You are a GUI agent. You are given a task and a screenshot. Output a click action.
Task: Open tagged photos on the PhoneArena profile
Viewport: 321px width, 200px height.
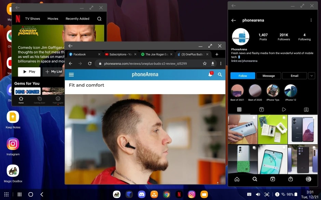pyautogui.click(x=306, y=110)
